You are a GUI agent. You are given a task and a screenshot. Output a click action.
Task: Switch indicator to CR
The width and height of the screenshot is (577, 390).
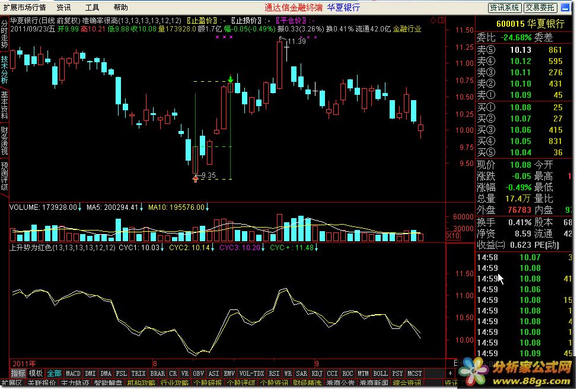coord(173,373)
